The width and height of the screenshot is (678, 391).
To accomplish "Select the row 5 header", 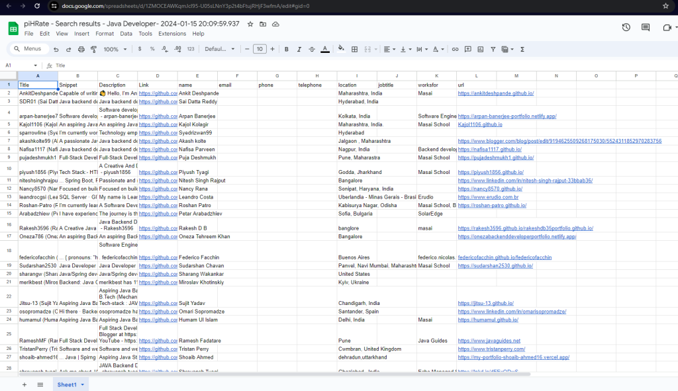I will point(9,124).
